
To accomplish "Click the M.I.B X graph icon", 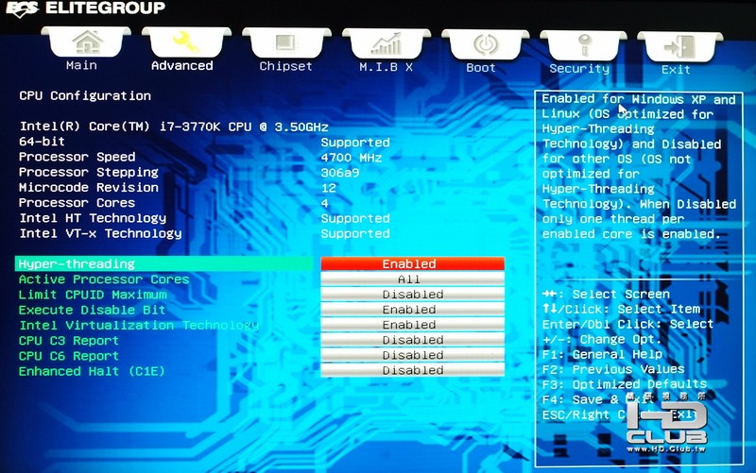I will point(386,43).
